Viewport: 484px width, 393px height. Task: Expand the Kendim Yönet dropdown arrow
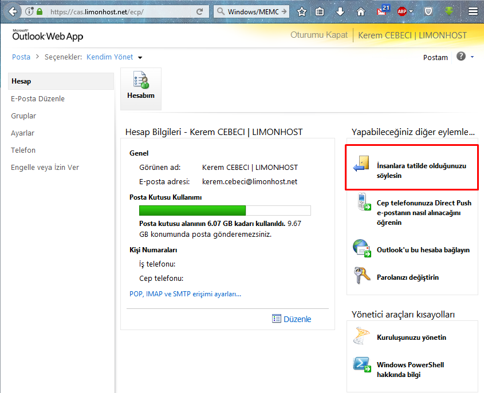click(x=140, y=58)
